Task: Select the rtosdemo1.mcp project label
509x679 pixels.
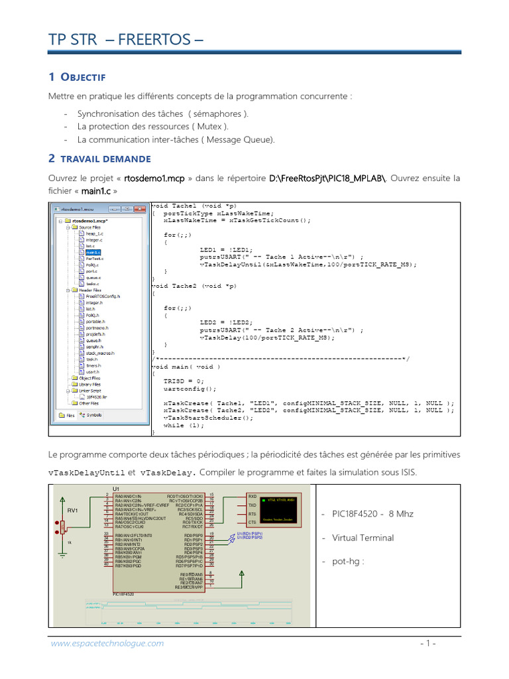Action: (x=90, y=221)
